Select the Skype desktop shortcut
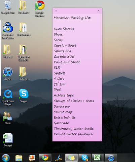135x162 pixels. [24, 96]
